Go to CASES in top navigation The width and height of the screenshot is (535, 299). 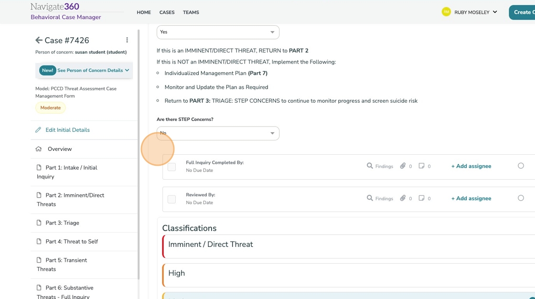click(167, 12)
